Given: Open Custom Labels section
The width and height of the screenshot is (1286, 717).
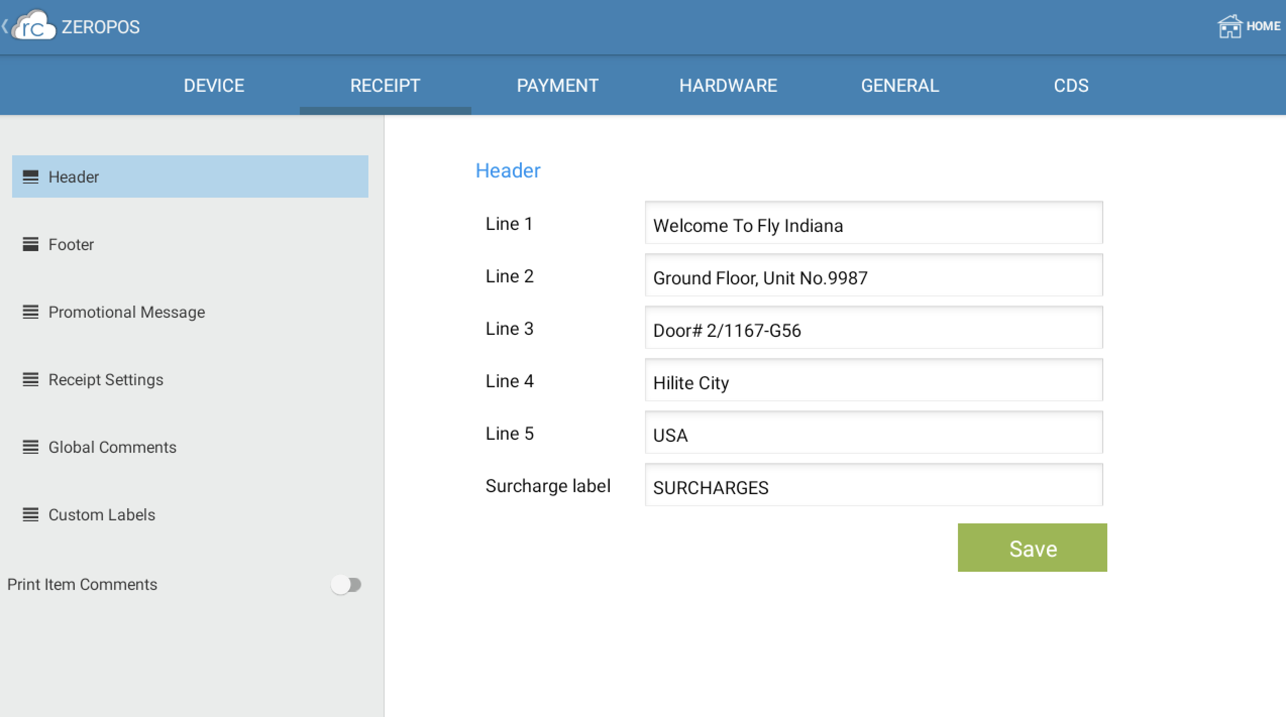Looking at the screenshot, I should pyautogui.click(x=190, y=515).
